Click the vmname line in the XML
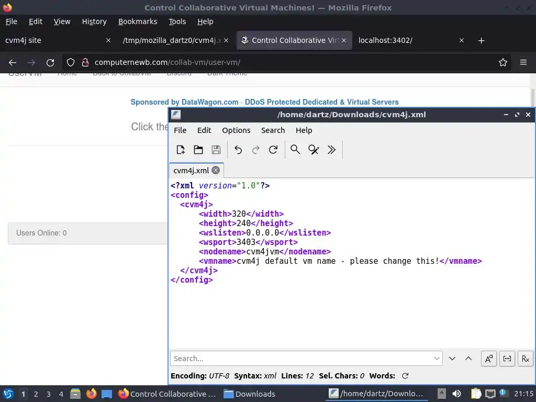The height and width of the screenshot is (402, 536). click(x=340, y=261)
